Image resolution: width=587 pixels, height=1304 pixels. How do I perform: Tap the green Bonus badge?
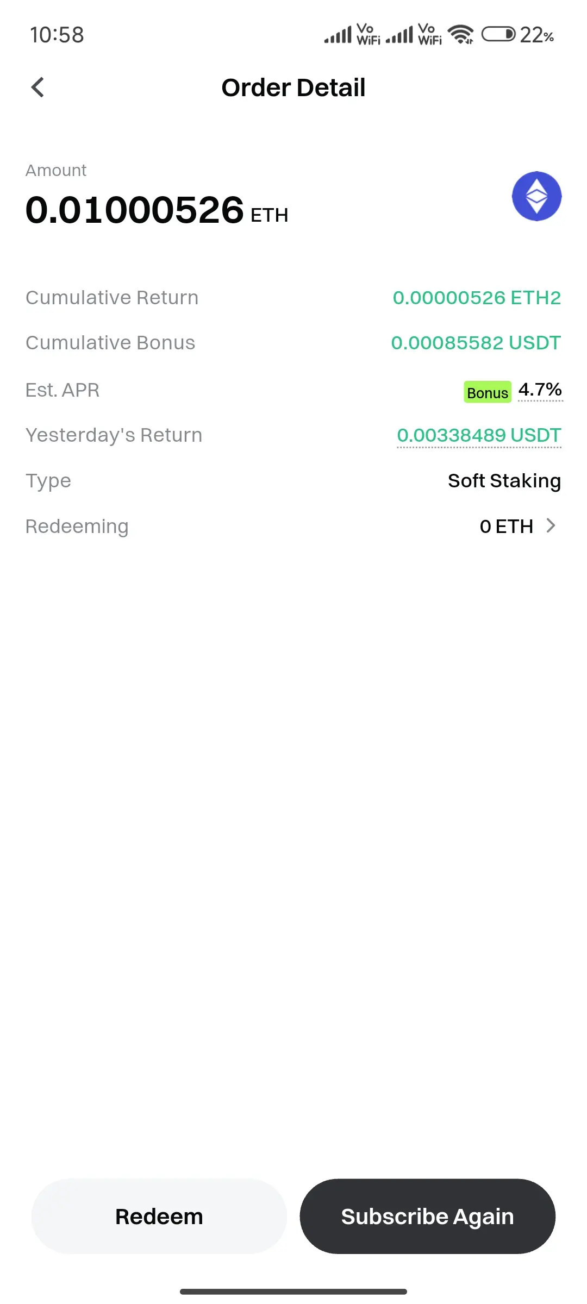tap(488, 392)
